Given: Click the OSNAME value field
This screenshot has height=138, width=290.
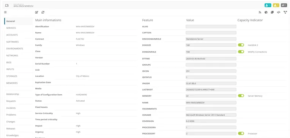Looking at the screenshot, I should [x=211, y=115].
